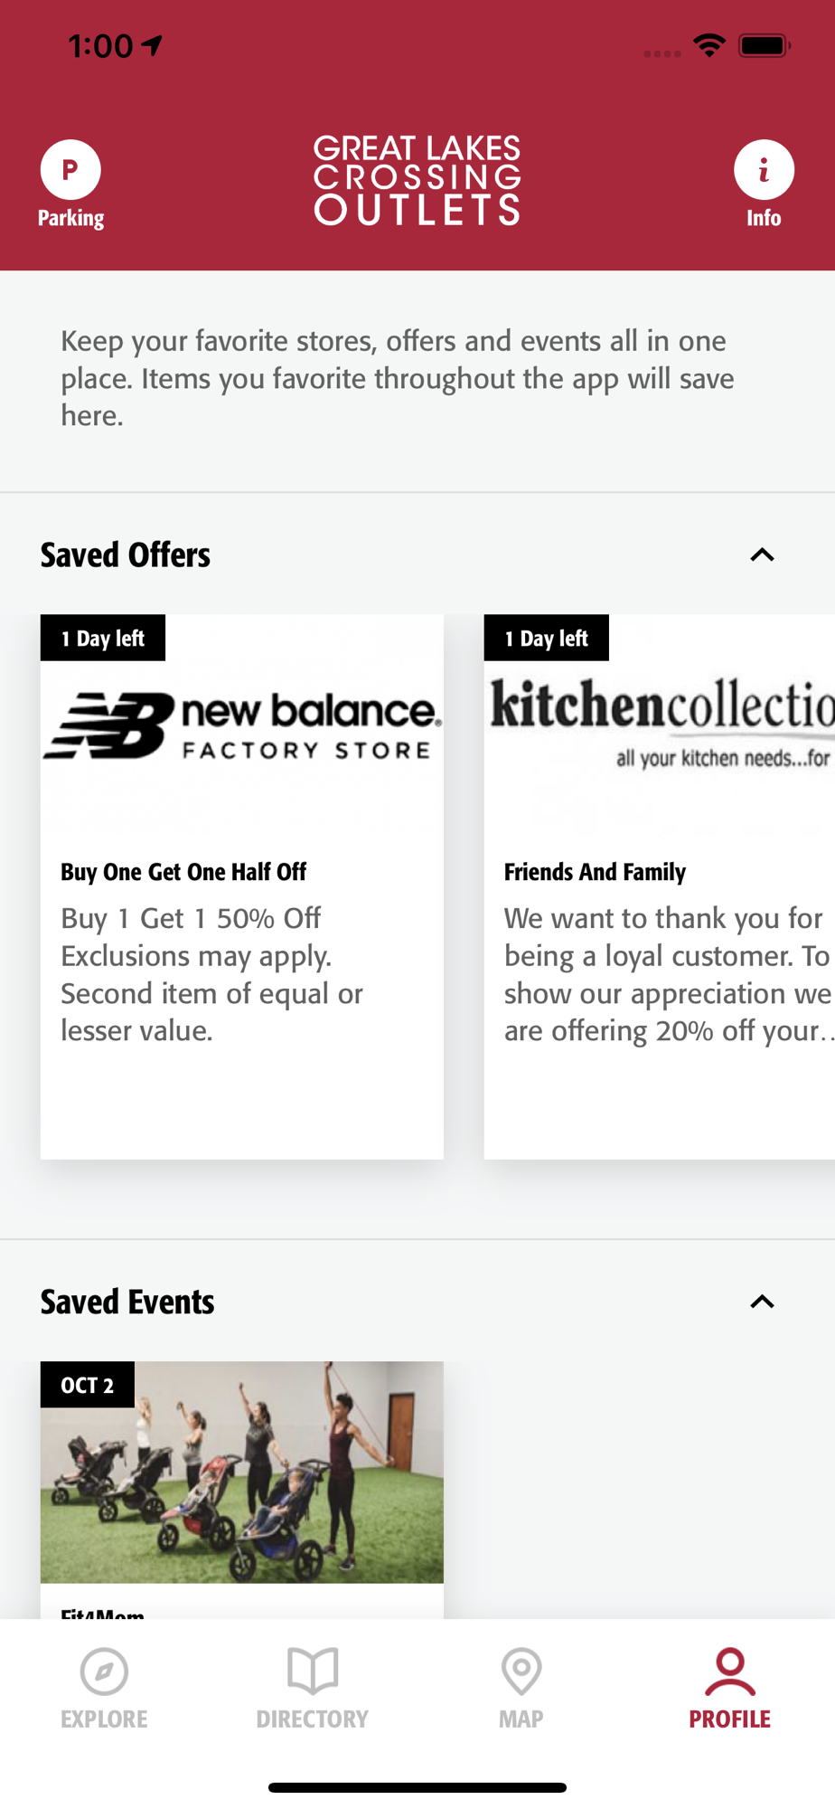This screenshot has width=835, height=1809.
Task: Switch to the DIRECTORY tab label
Action: (x=313, y=1719)
